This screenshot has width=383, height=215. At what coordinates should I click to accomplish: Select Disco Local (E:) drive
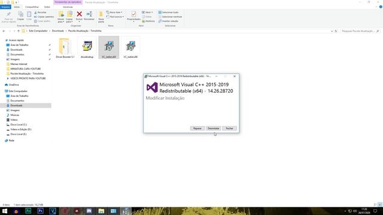19,134
